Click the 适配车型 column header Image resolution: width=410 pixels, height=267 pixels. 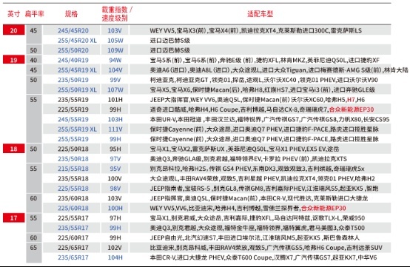(x=261, y=14)
